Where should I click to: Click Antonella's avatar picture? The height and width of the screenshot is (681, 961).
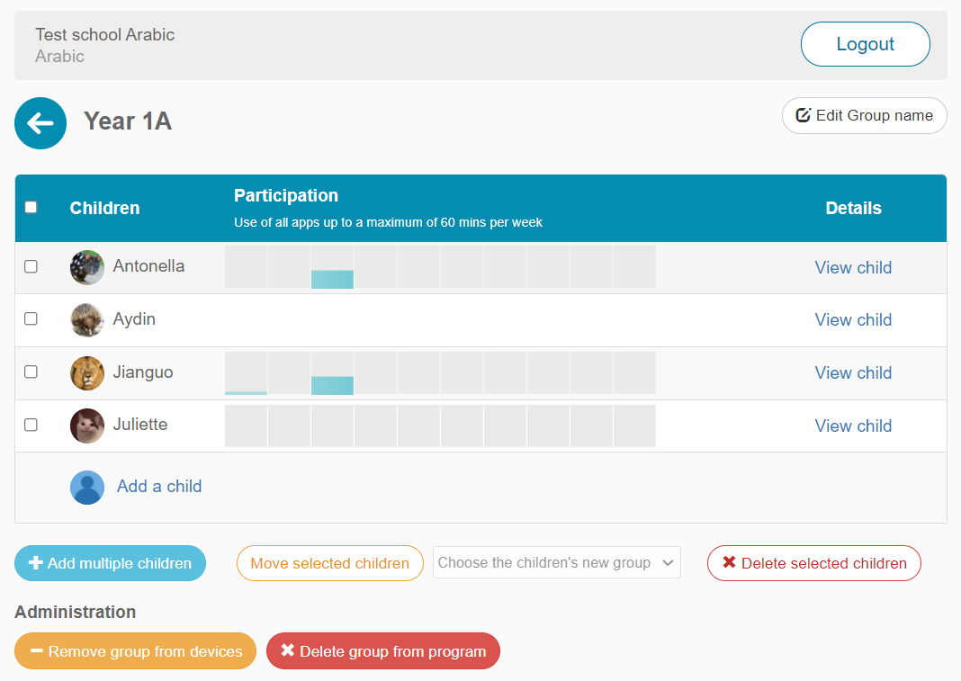(87, 267)
